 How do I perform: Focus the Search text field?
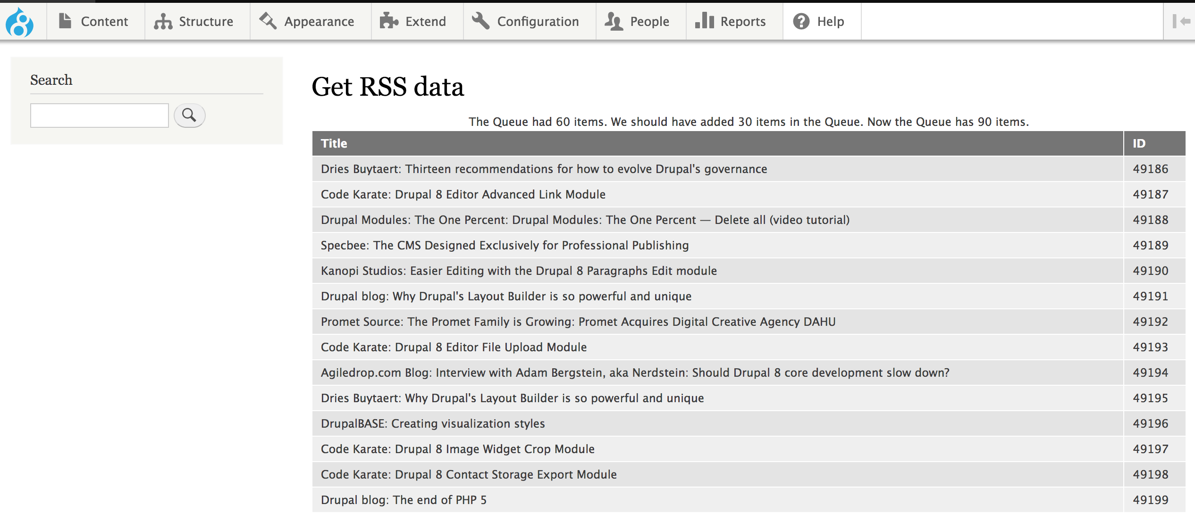pos(100,116)
